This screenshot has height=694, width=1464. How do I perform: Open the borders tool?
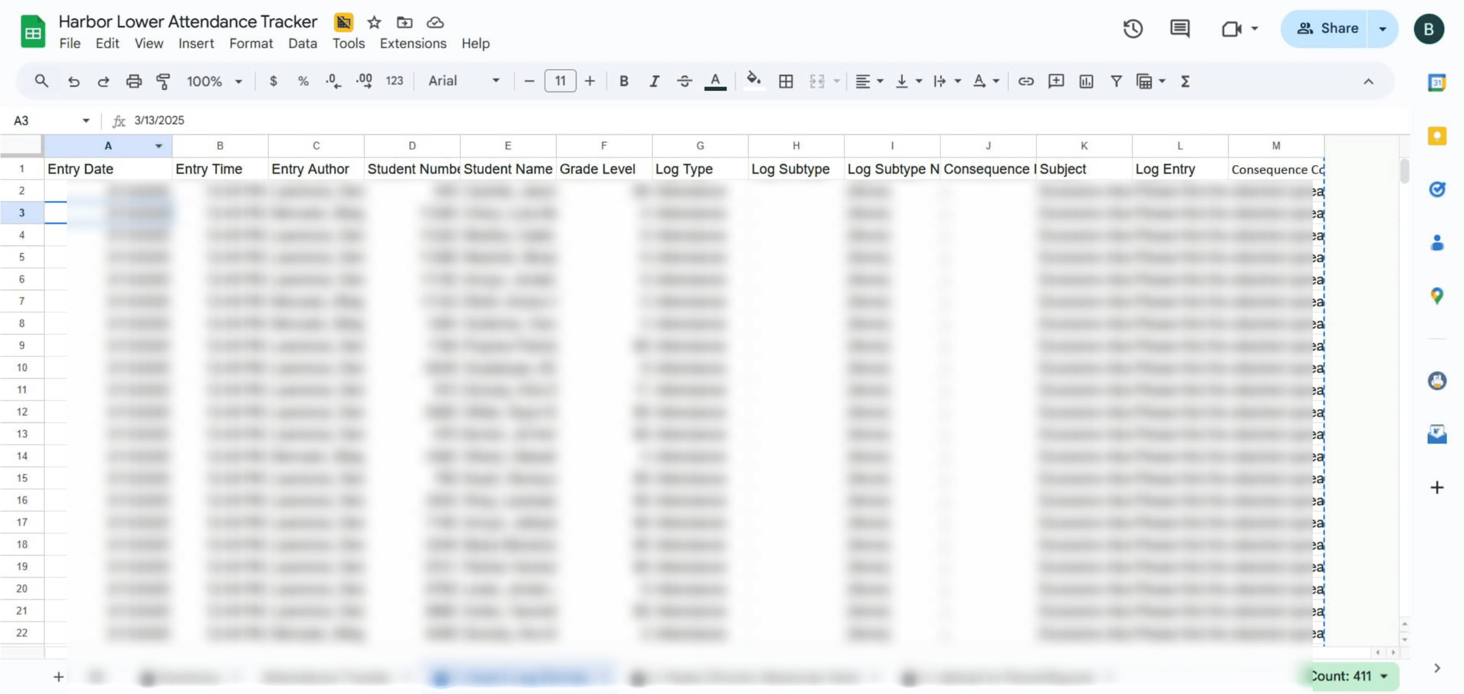click(786, 81)
